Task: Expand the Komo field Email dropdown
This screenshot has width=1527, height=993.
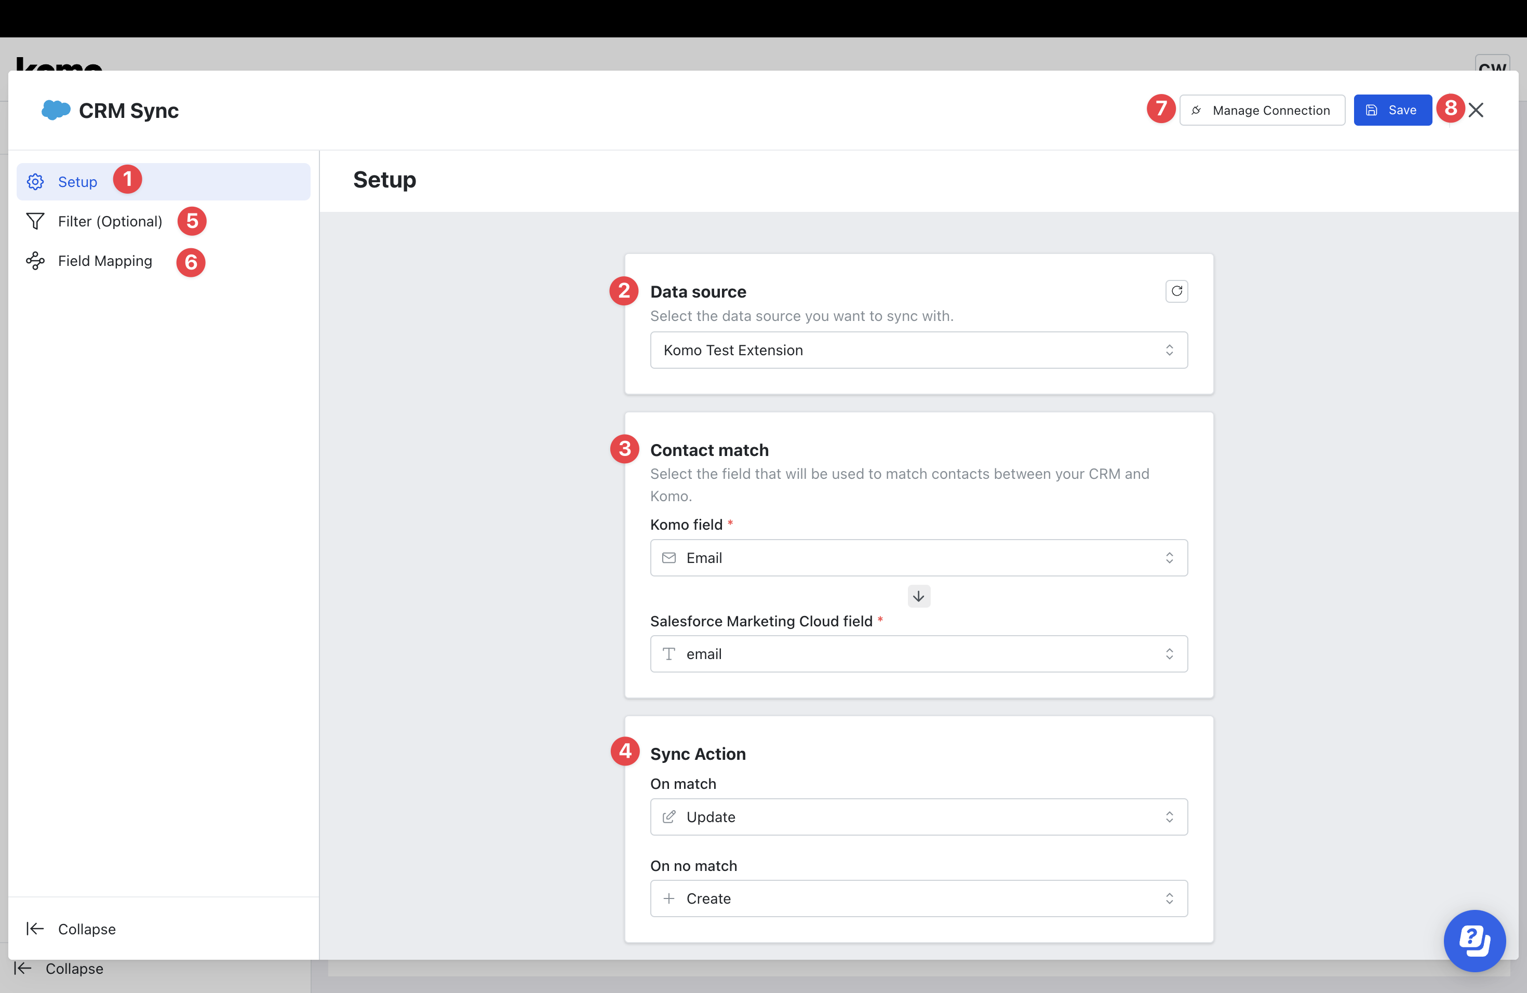Action: coord(918,558)
